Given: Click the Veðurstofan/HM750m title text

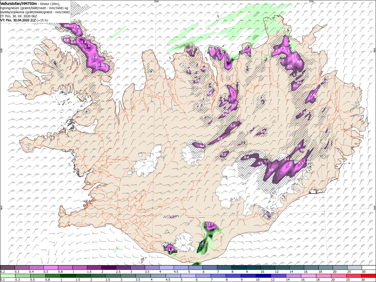Looking at the screenshot, I should tap(19, 3).
